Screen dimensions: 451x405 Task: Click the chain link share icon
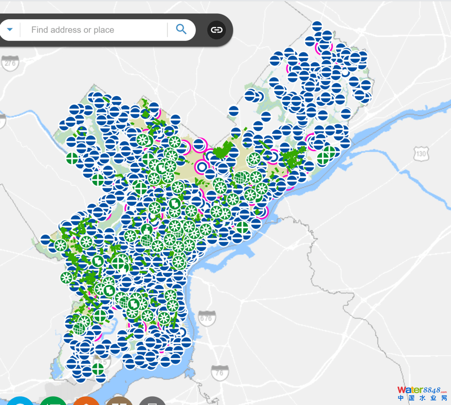point(216,30)
